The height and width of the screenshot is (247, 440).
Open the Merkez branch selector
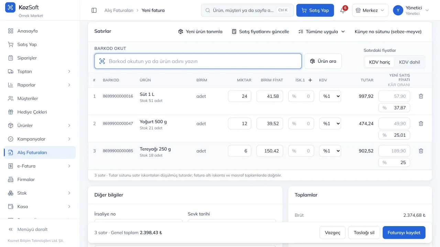click(370, 10)
